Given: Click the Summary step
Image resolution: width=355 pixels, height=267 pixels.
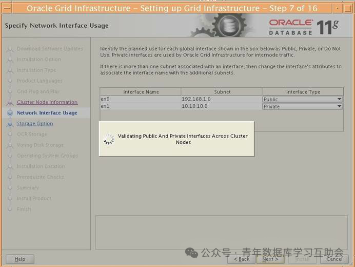Looking at the screenshot, I should pos(28,188).
